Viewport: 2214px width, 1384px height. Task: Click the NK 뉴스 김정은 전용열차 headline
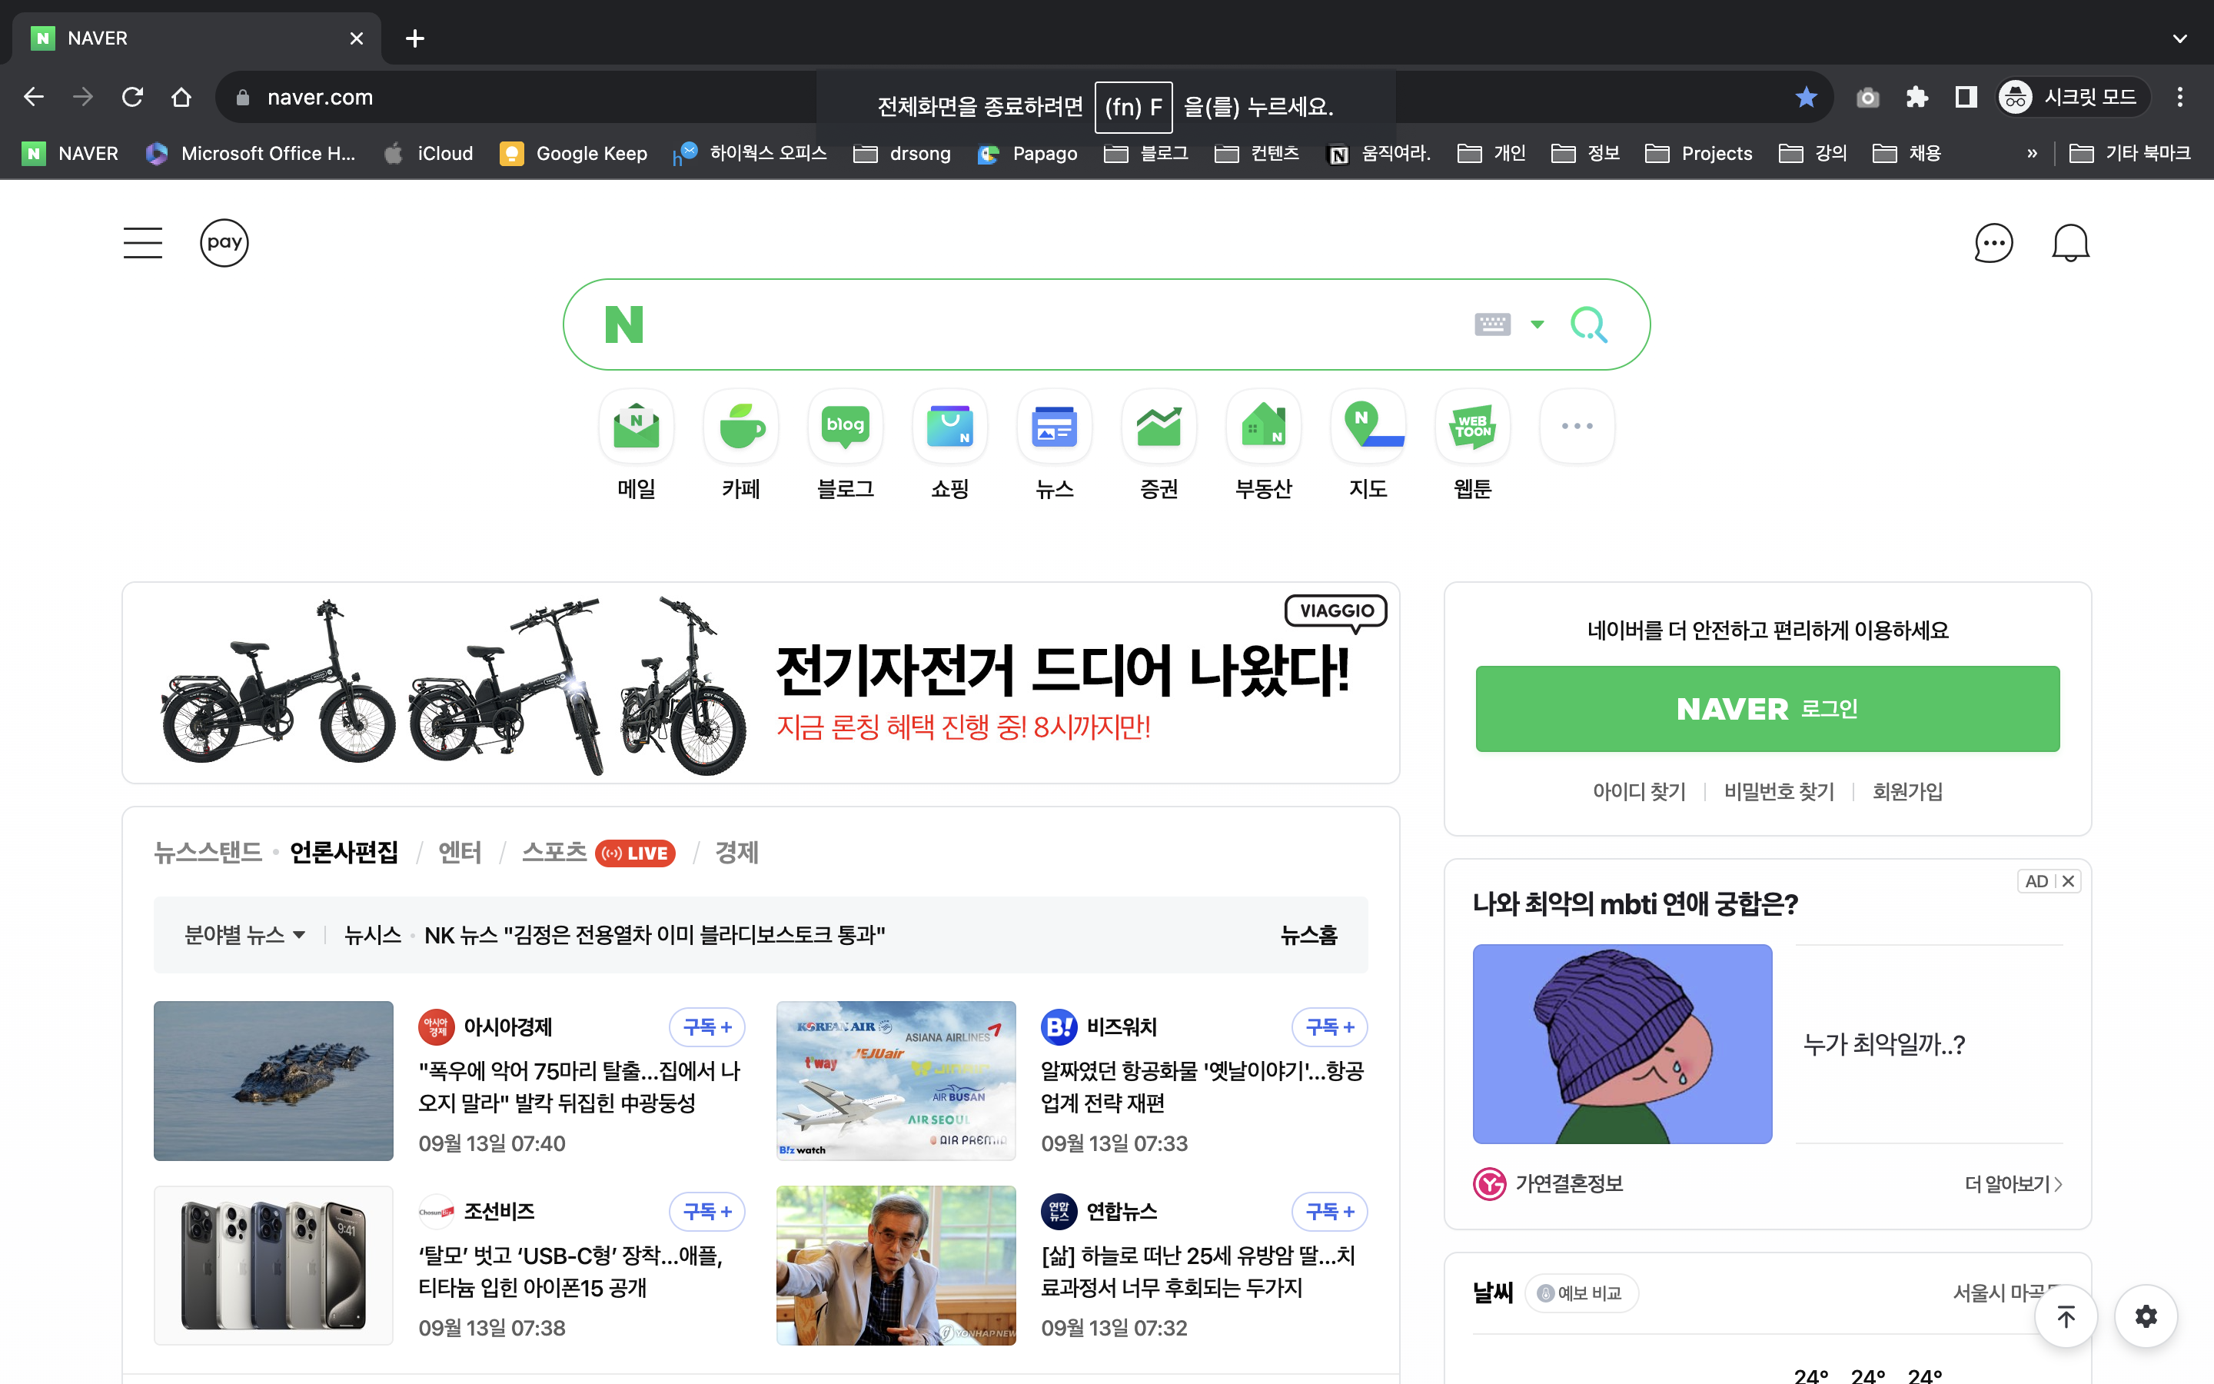(654, 934)
